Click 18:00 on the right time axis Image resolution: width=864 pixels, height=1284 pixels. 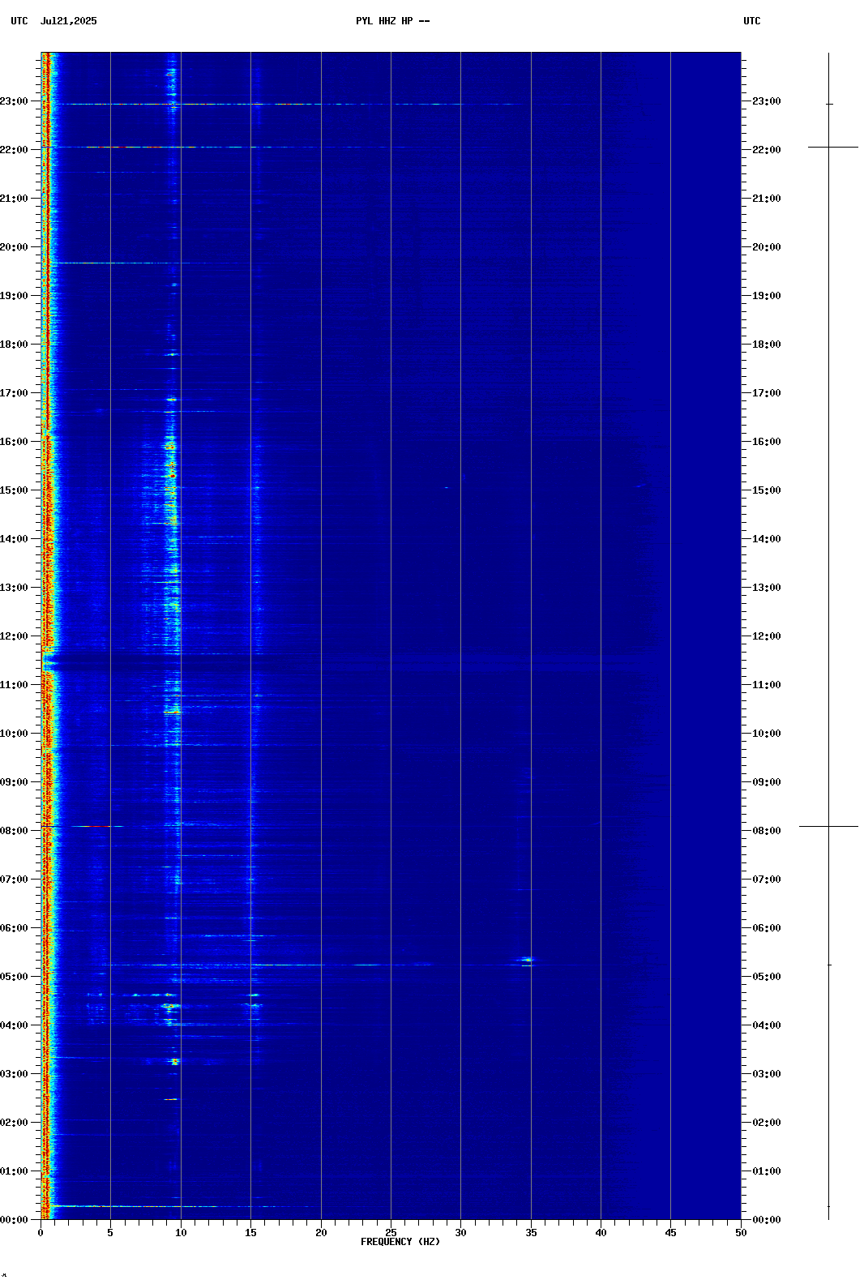767,345
